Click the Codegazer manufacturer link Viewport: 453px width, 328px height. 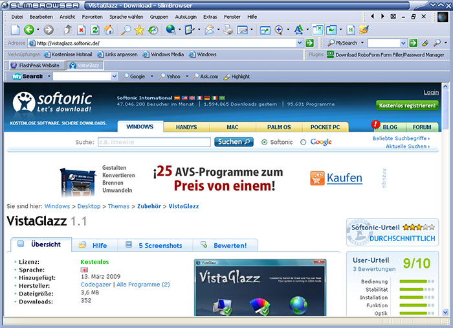point(95,284)
